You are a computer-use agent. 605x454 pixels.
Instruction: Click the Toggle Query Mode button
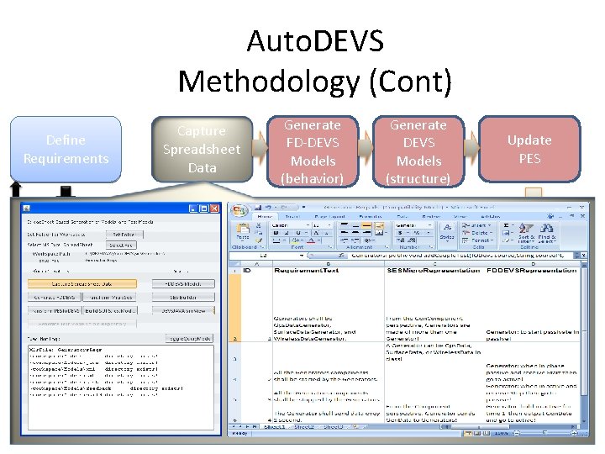point(189,339)
